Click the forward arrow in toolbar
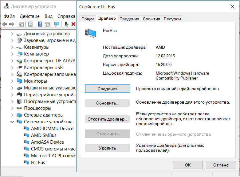Image resolution: width=240 pixels, height=177 pixels. [12, 24]
